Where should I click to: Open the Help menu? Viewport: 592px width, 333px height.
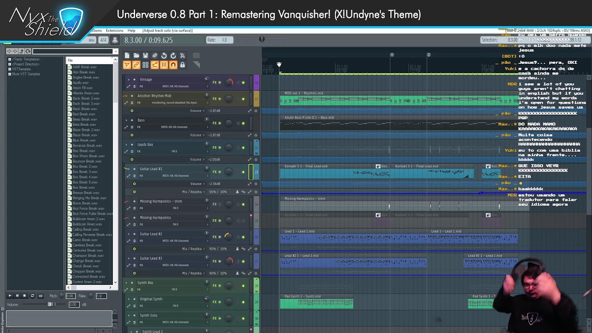[131, 31]
